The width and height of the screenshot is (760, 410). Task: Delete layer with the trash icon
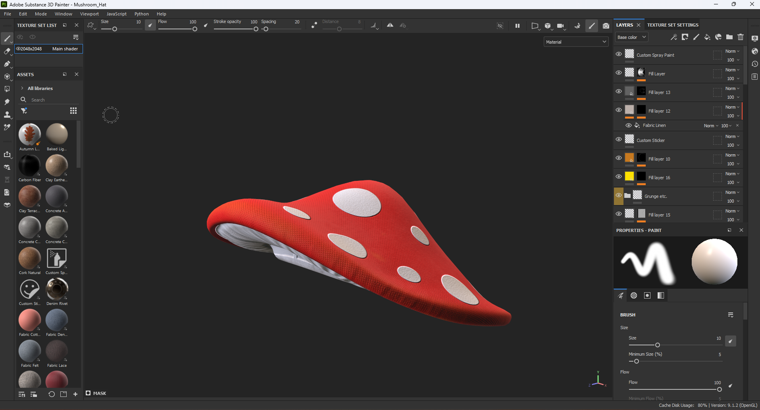(741, 37)
